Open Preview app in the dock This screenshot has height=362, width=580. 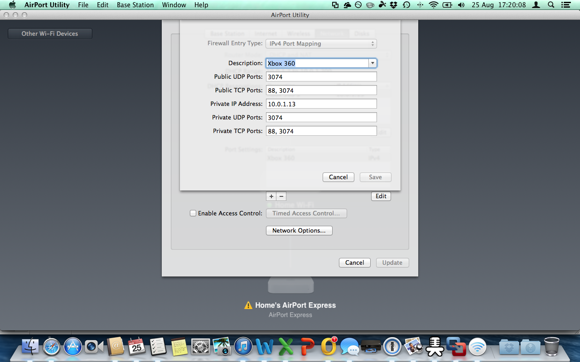pyautogui.click(x=414, y=347)
